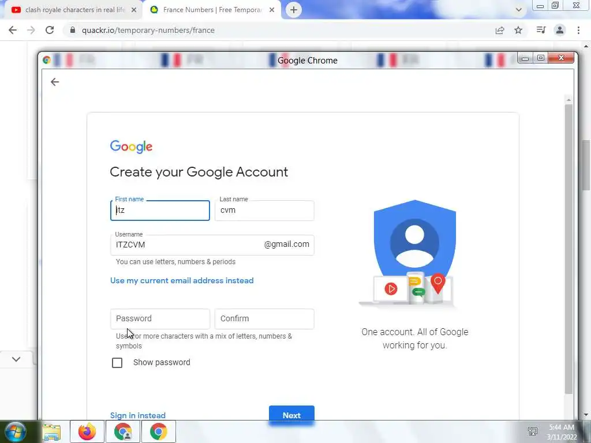Viewport: 591px width, 443px height.
Task: Open the Chrome profile avatar menu
Action: (x=560, y=30)
